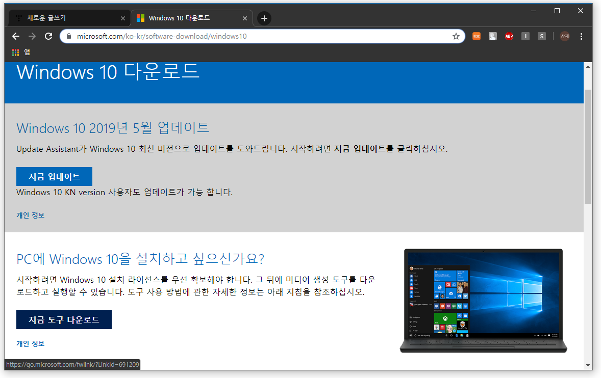Open the I extension icon

525,36
